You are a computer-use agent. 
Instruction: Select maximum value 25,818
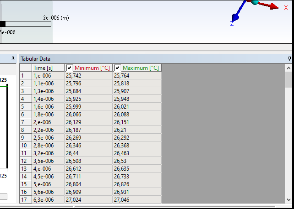pos(137,84)
